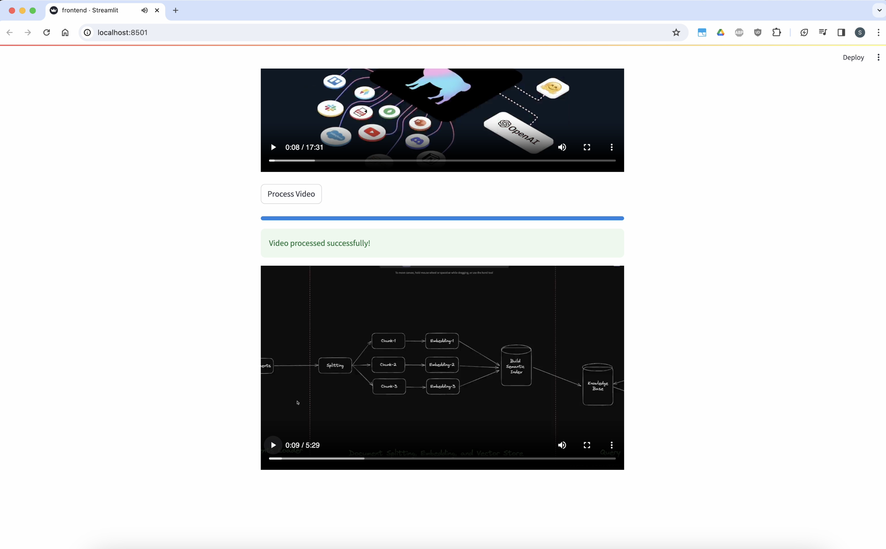Enter fullscreen on the bottom video
This screenshot has height=549, width=886.
coord(587,445)
